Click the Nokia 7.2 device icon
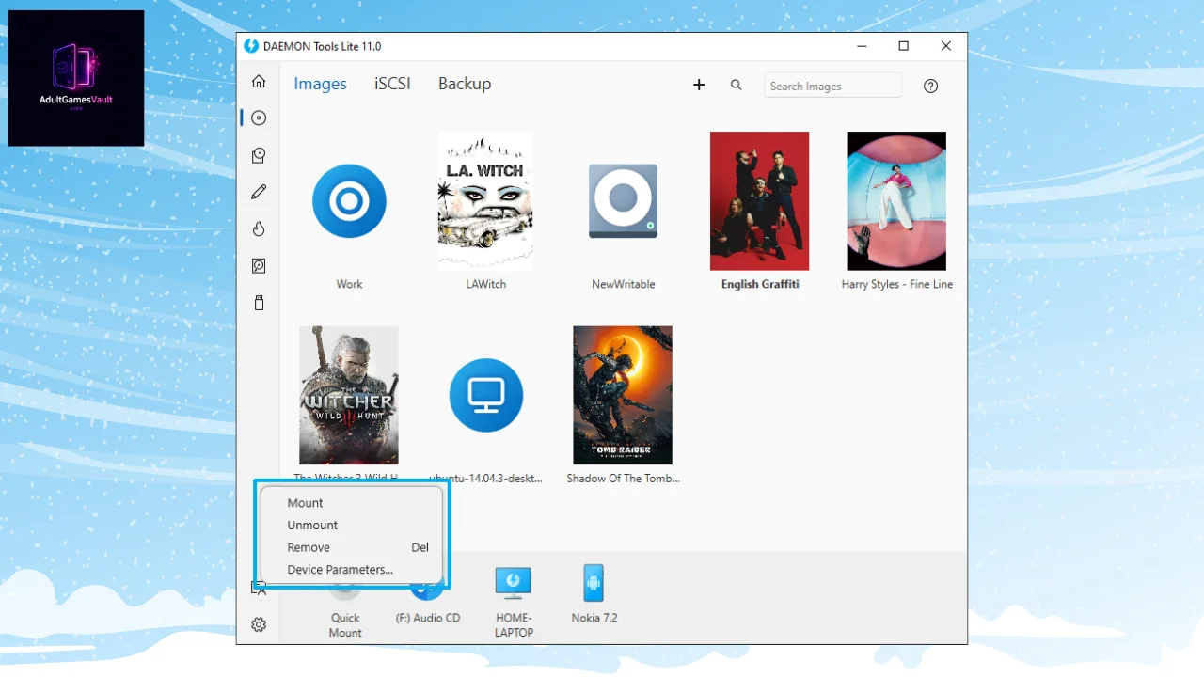This screenshot has width=1204, height=677. click(x=593, y=583)
